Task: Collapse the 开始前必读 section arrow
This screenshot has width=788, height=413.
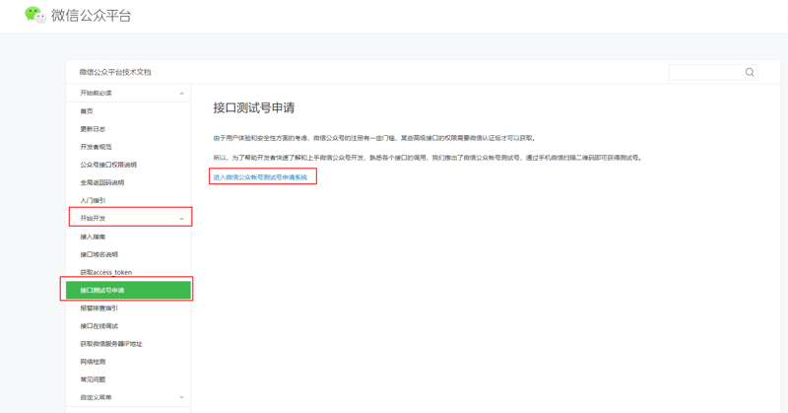Action: (182, 93)
